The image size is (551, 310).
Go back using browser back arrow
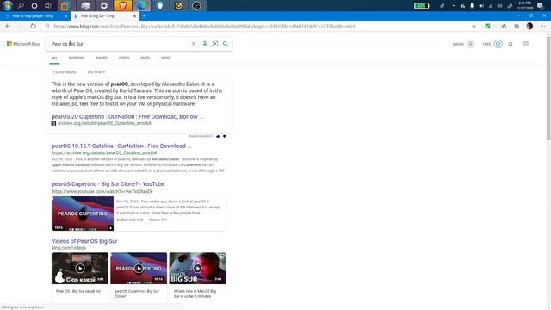(x=8, y=26)
